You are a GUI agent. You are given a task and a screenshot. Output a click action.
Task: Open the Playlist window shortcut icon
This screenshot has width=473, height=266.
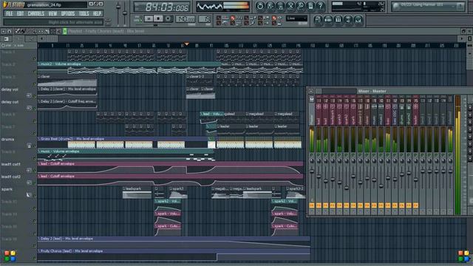[318, 20]
